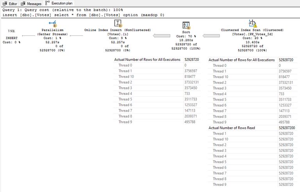Click Thread 1 row under Rows Read
The image size is (300, 192).
252,133
